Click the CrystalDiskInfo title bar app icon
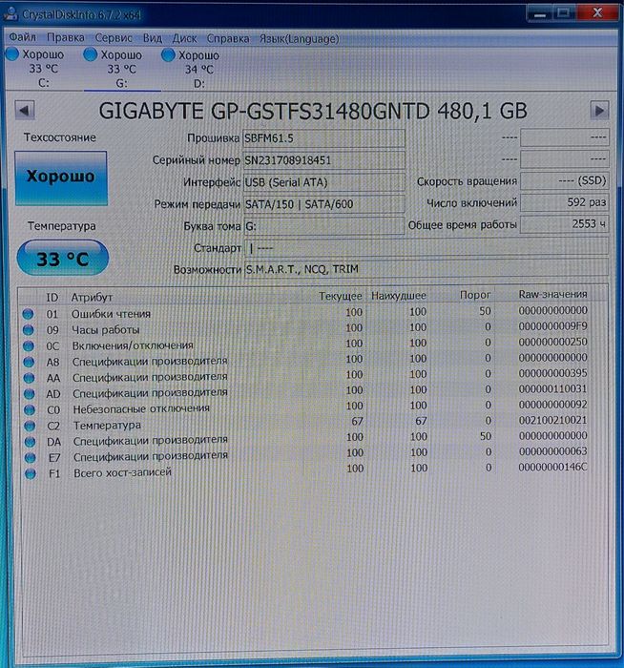The image size is (624, 668). point(10,13)
